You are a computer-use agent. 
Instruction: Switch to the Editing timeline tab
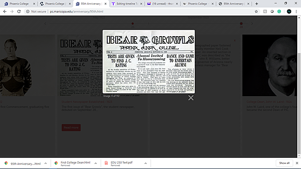(x=127, y=4)
